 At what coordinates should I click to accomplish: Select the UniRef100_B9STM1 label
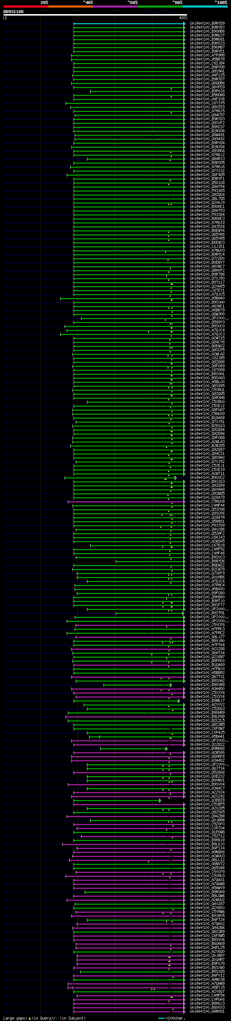point(207,613)
